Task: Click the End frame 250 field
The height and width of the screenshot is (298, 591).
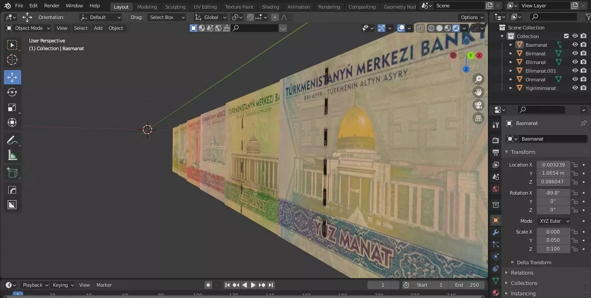Action: tap(467, 285)
